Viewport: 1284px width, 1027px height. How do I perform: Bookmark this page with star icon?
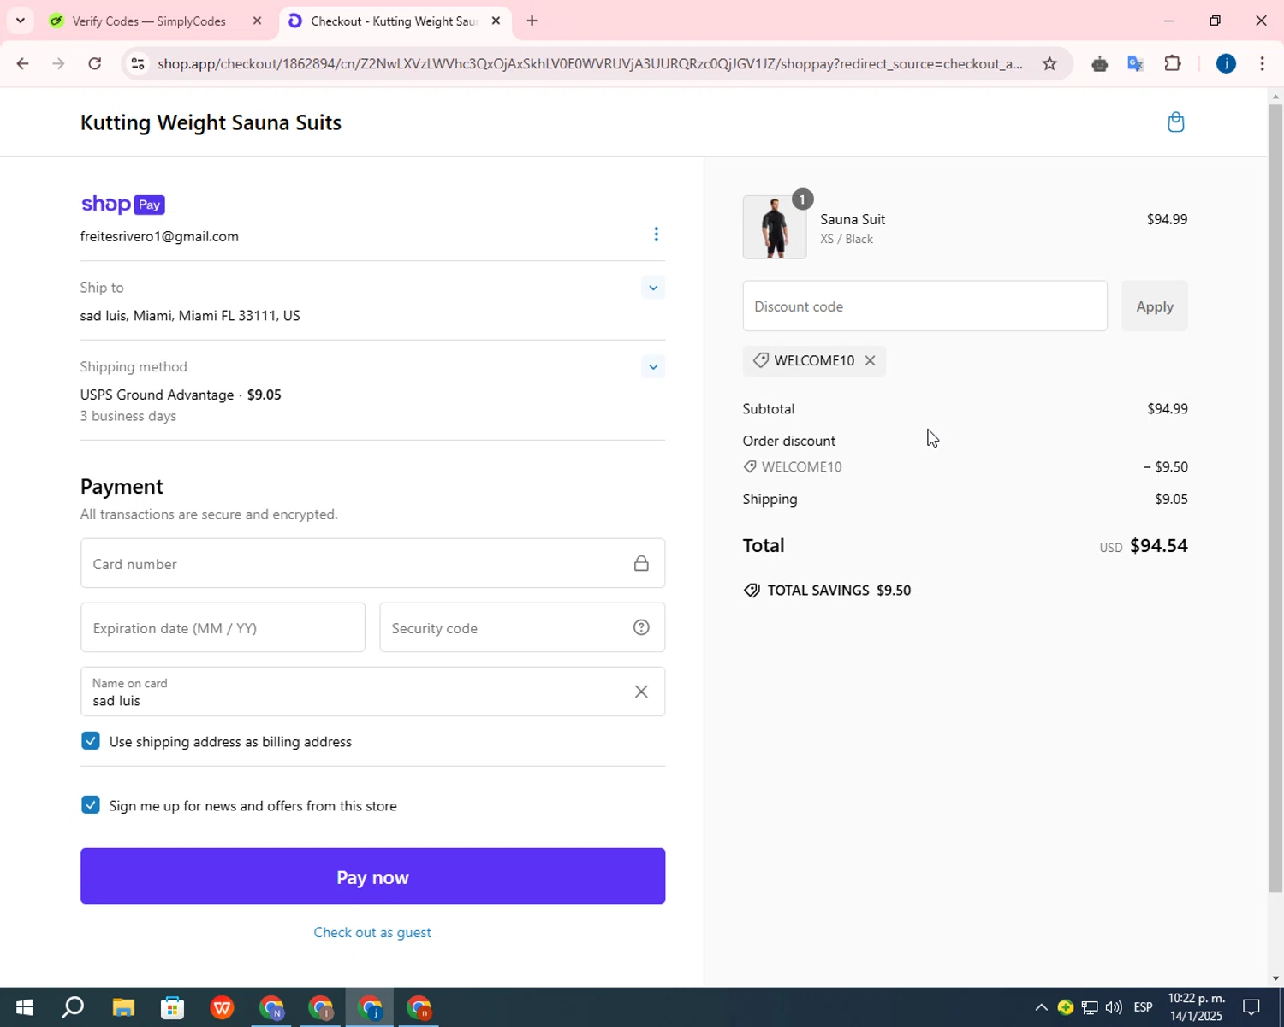click(x=1049, y=64)
